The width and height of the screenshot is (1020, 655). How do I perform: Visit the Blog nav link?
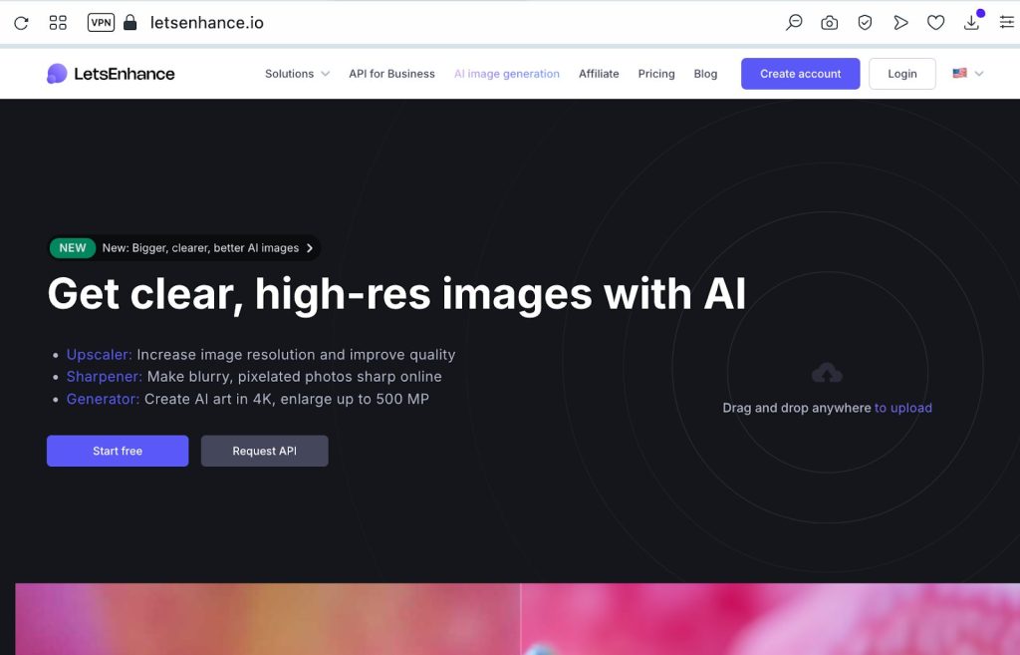point(705,74)
